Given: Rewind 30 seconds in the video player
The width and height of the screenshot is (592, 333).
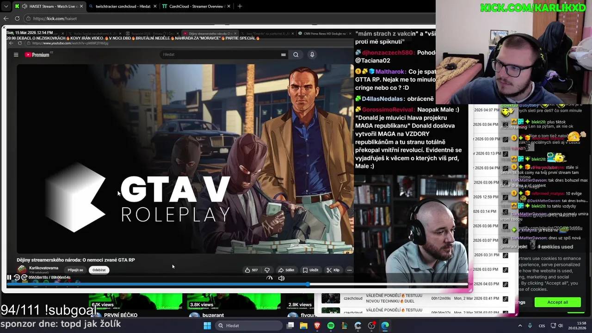Looking at the screenshot, I should click(17, 277).
